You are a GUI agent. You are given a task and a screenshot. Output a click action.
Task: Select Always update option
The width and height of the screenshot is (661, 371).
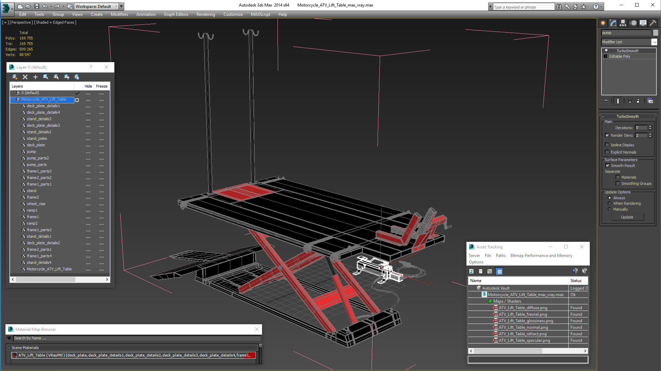[609, 198]
